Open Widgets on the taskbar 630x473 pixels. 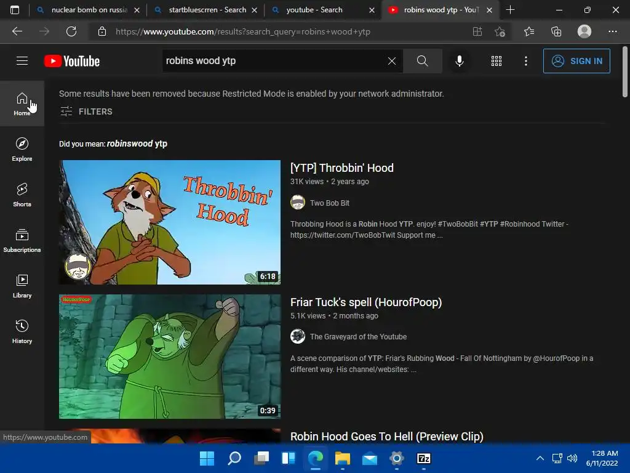click(x=289, y=458)
